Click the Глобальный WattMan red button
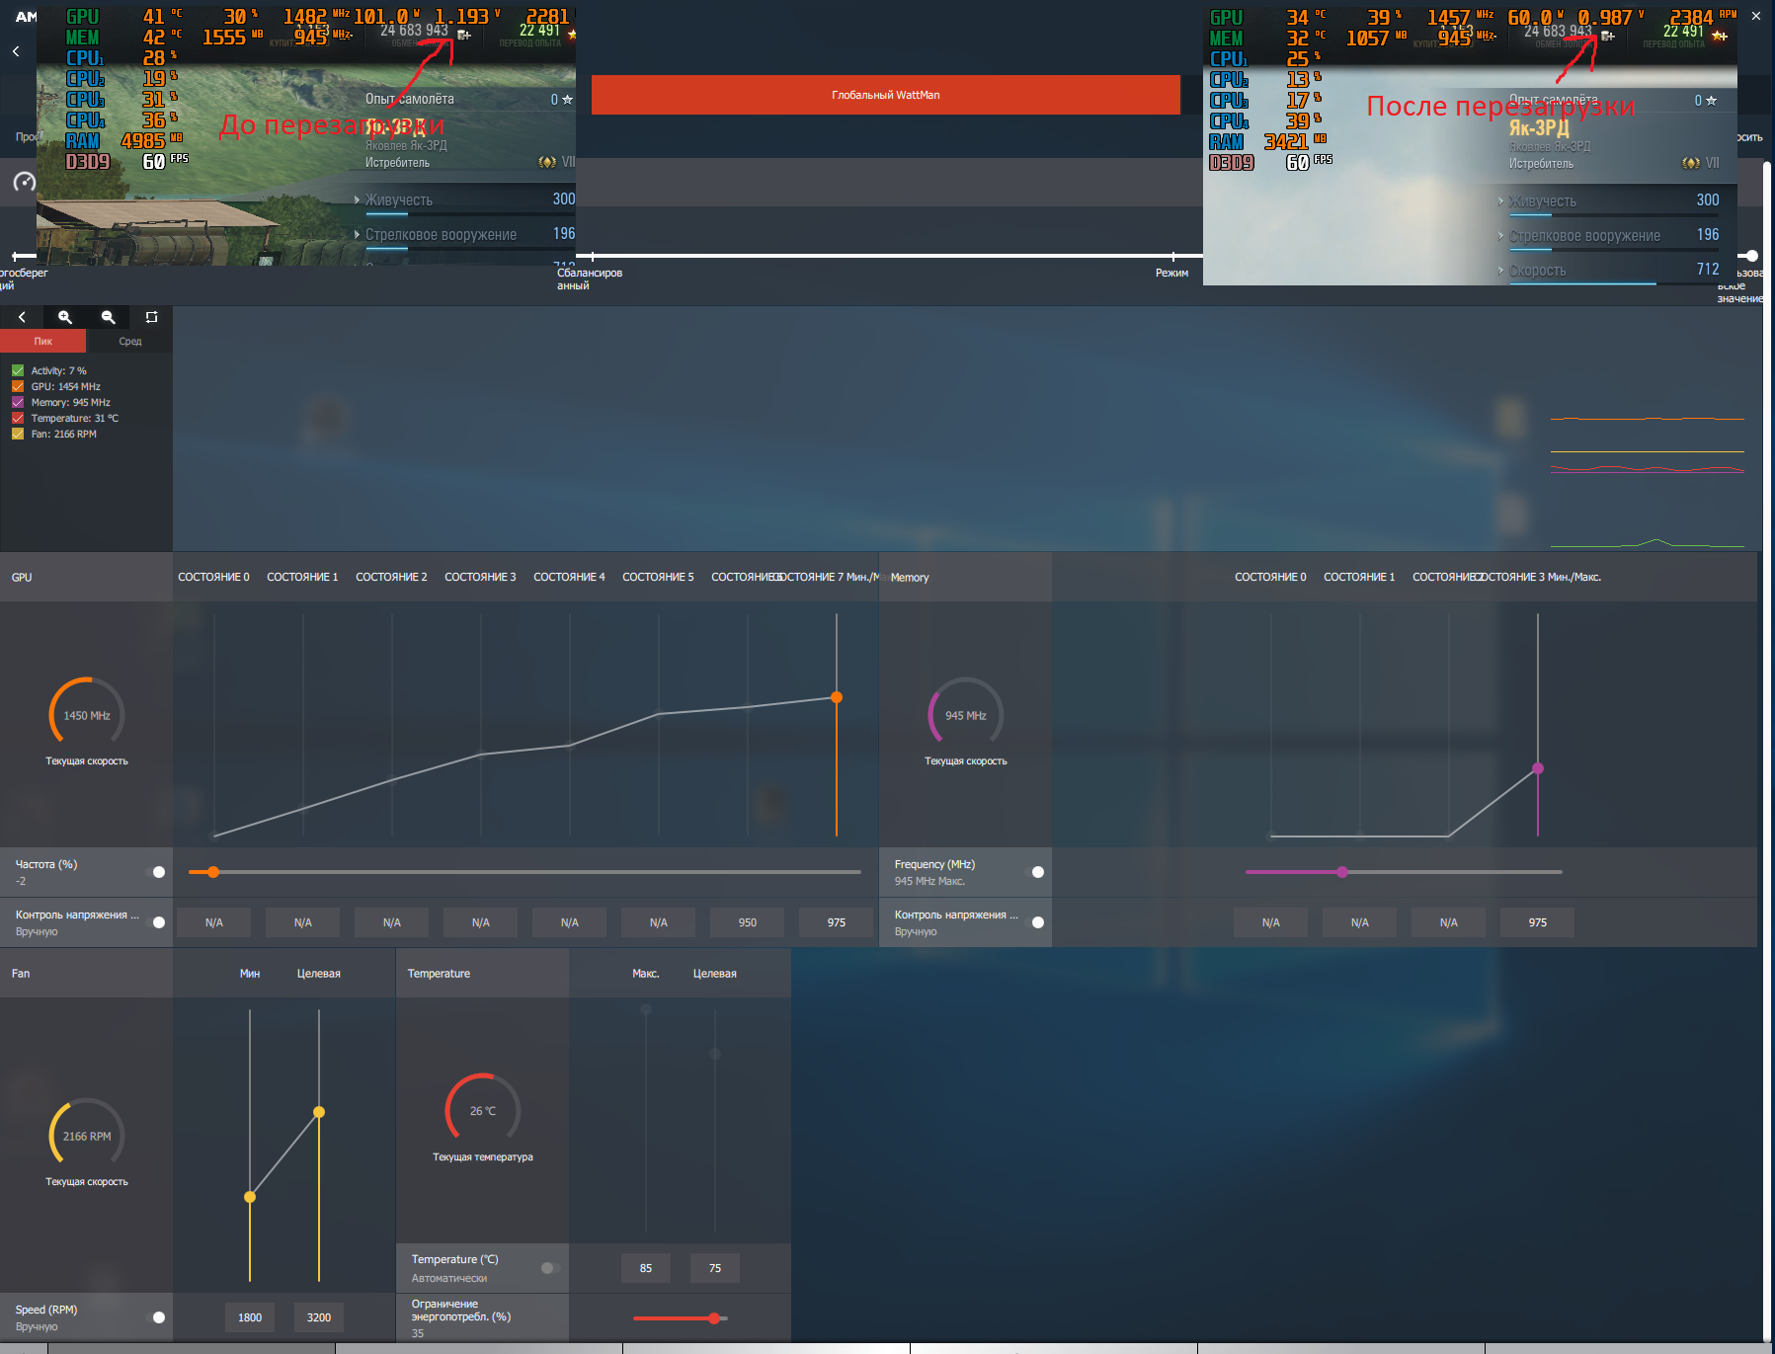The image size is (1775, 1354). pyautogui.click(x=886, y=95)
